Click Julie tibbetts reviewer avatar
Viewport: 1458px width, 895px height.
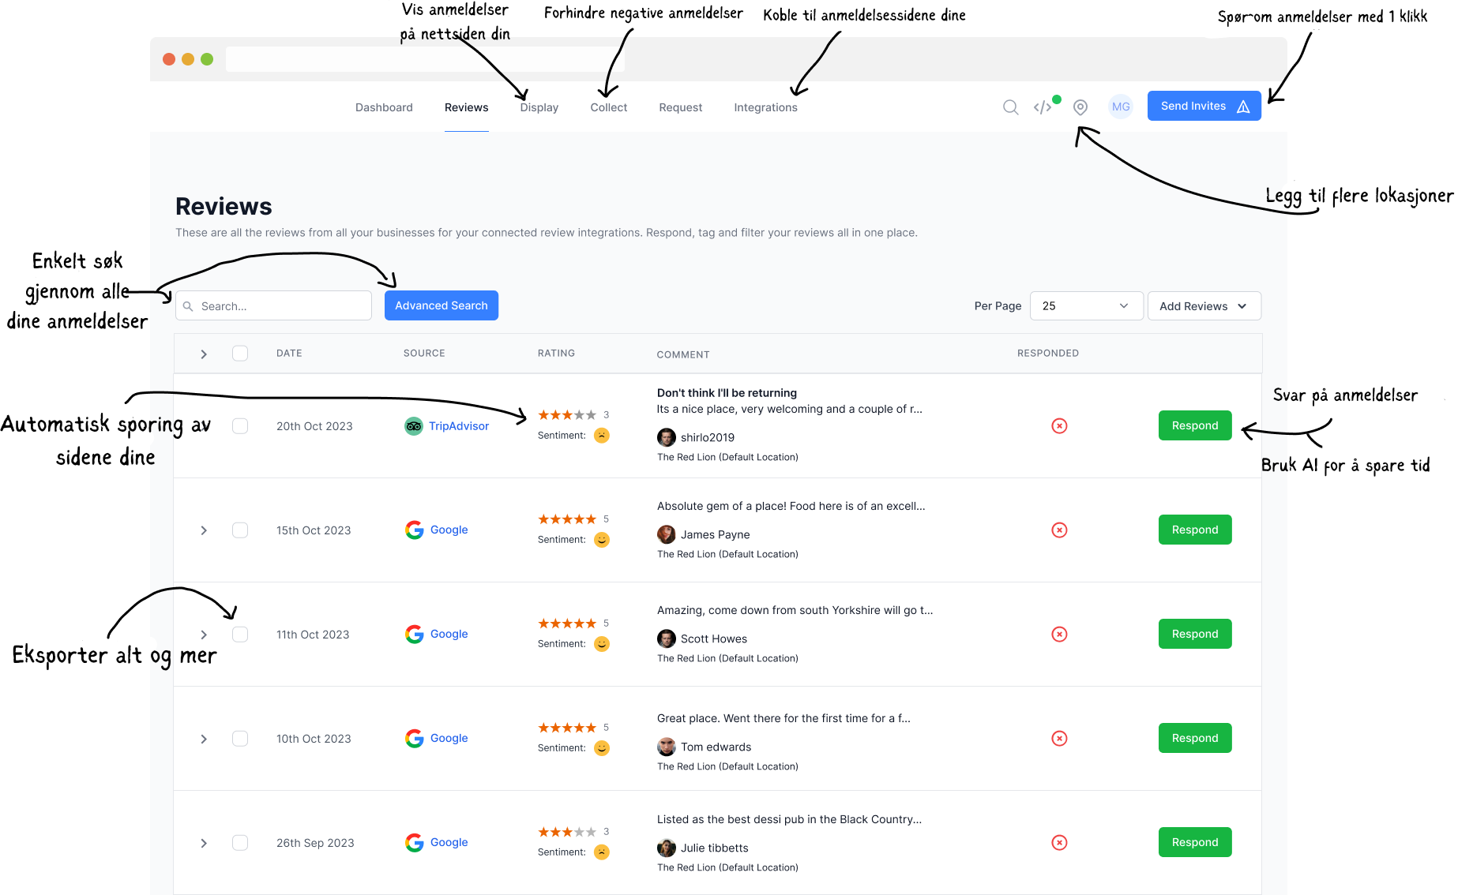(x=667, y=848)
